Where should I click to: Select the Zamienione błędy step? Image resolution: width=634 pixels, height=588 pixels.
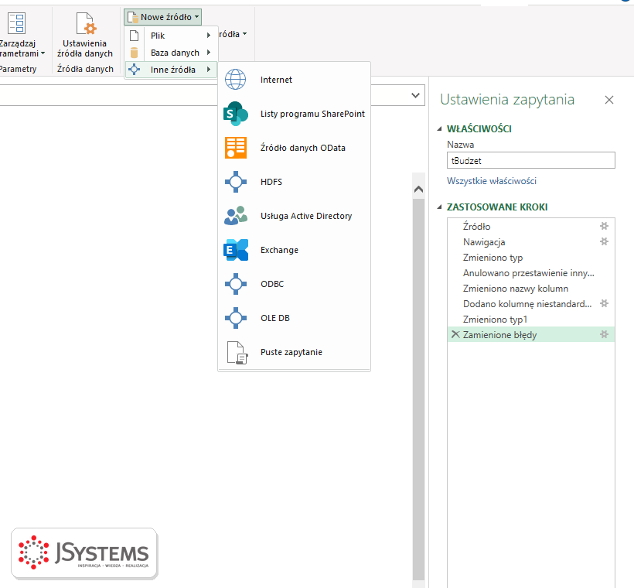coord(531,334)
